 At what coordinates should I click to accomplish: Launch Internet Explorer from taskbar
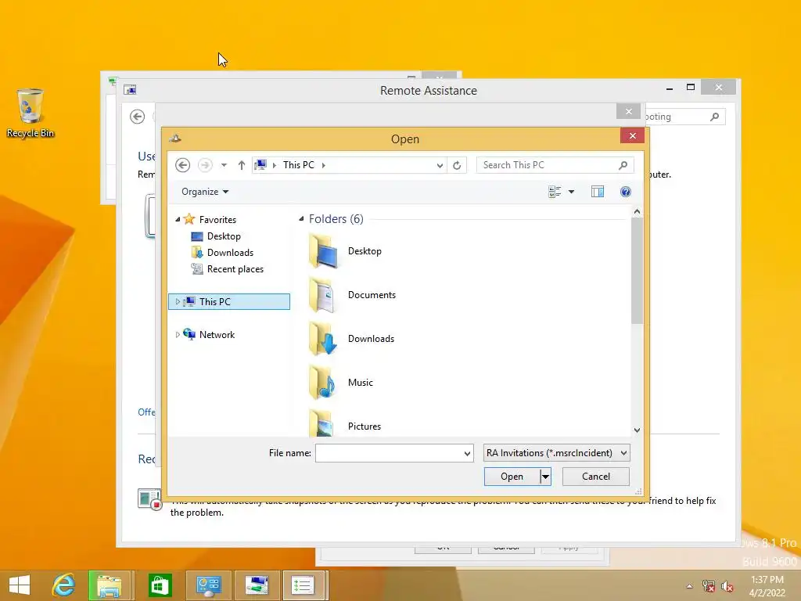[63, 585]
